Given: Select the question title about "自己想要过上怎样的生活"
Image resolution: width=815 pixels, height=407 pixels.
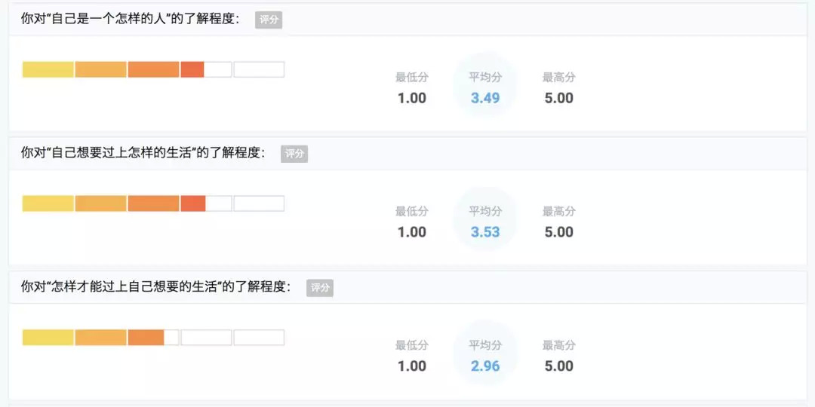Looking at the screenshot, I should [143, 153].
